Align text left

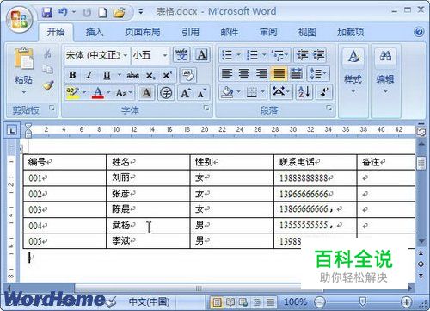point(227,73)
